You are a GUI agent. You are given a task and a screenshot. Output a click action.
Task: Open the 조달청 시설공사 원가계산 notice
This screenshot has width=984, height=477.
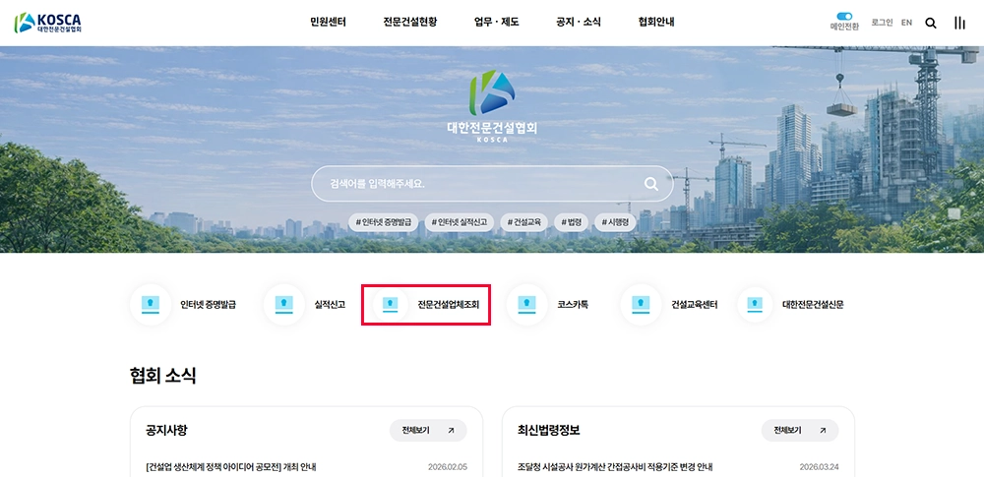[x=615, y=467]
